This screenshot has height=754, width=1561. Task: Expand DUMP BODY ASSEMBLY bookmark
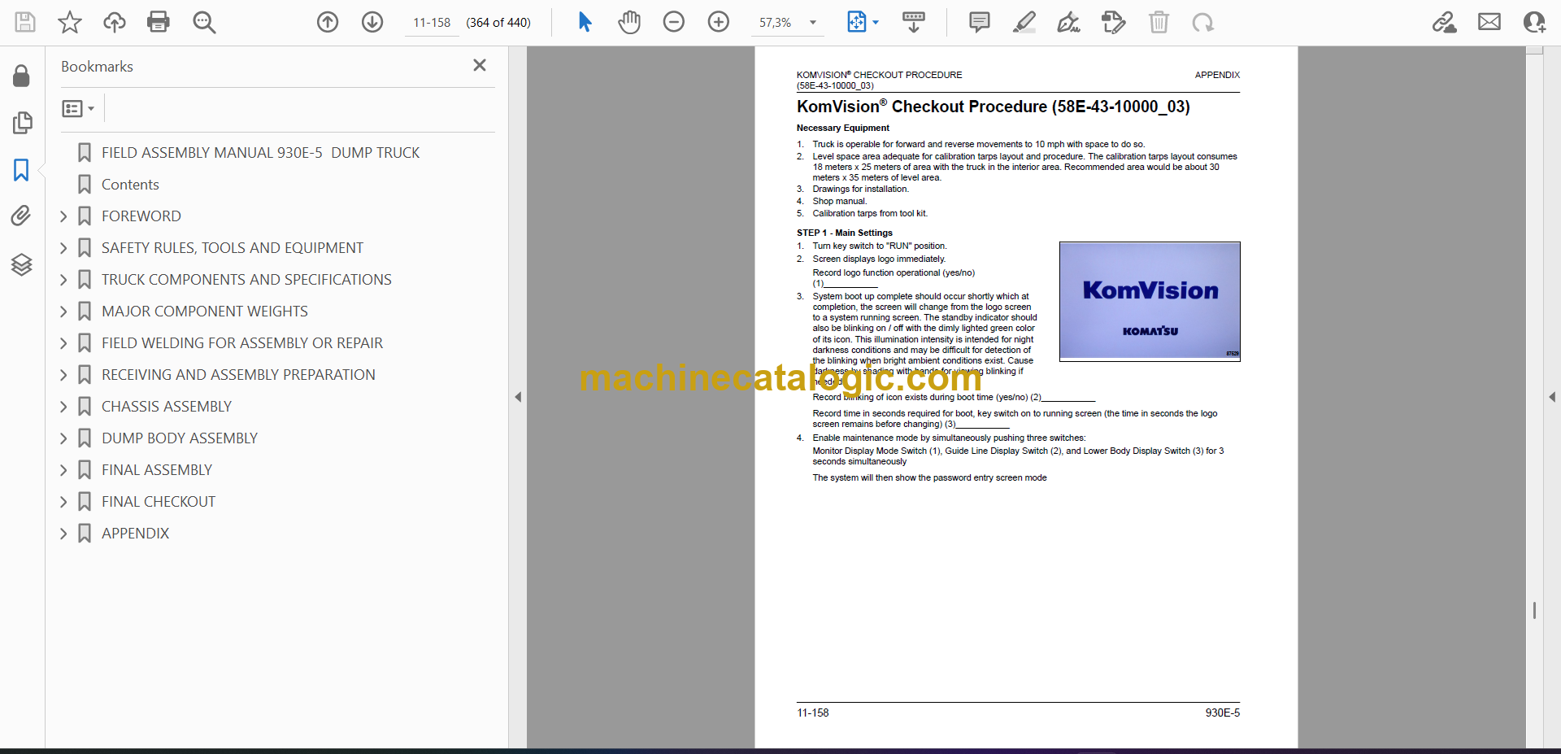(63, 438)
